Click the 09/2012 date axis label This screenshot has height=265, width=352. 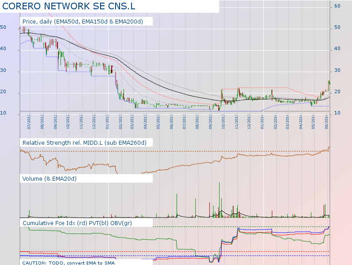tap(55, 122)
